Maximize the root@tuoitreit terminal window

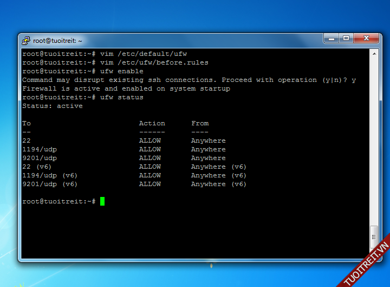(346, 39)
